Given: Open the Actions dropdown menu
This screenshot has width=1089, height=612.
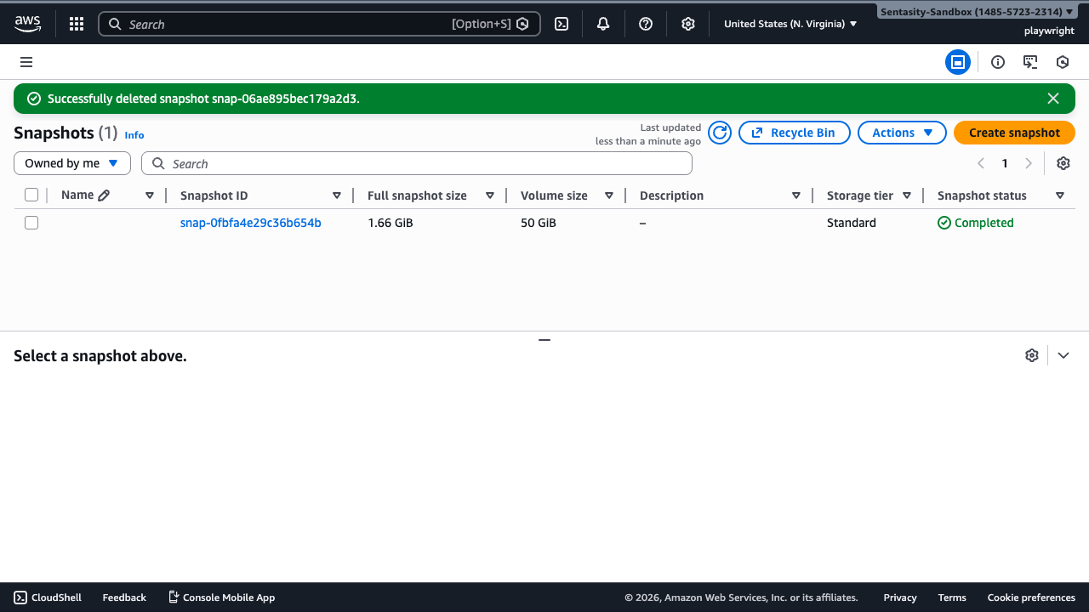Looking at the screenshot, I should pos(902,133).
